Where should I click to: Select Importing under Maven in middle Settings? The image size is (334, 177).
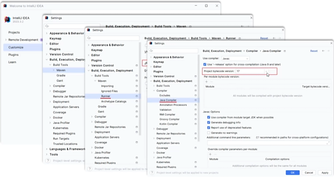click(107, 86)
